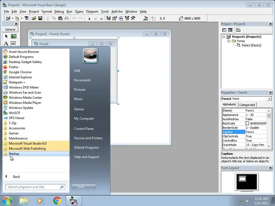Screen dimensions: 275x206
Task: Click the End stop icon in the toolbar
Action: [101, 19]
